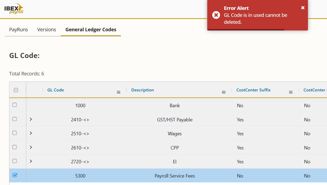Expand the 2720-<> EI row
Screen dimensions: 327x185
coord(31,161)
